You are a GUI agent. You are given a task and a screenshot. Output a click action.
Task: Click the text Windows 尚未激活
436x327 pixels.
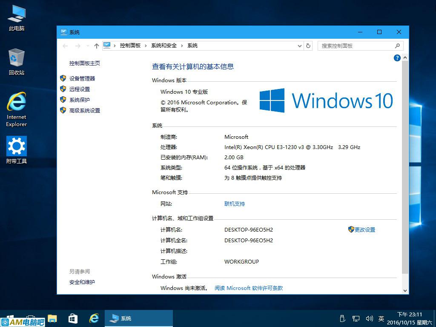point(184,288)
